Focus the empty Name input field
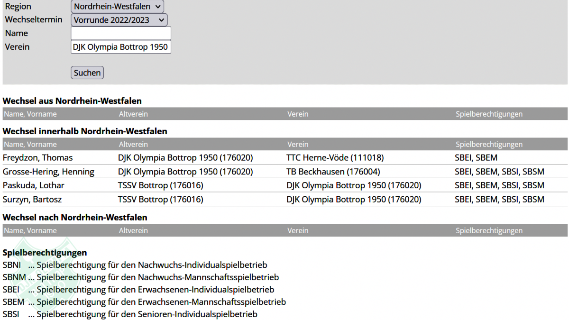This screenshot has width=569, height=320. coord(120,33)
